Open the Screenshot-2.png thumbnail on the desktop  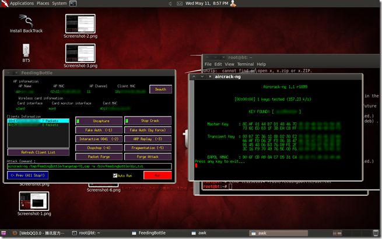tap(80, 26)
